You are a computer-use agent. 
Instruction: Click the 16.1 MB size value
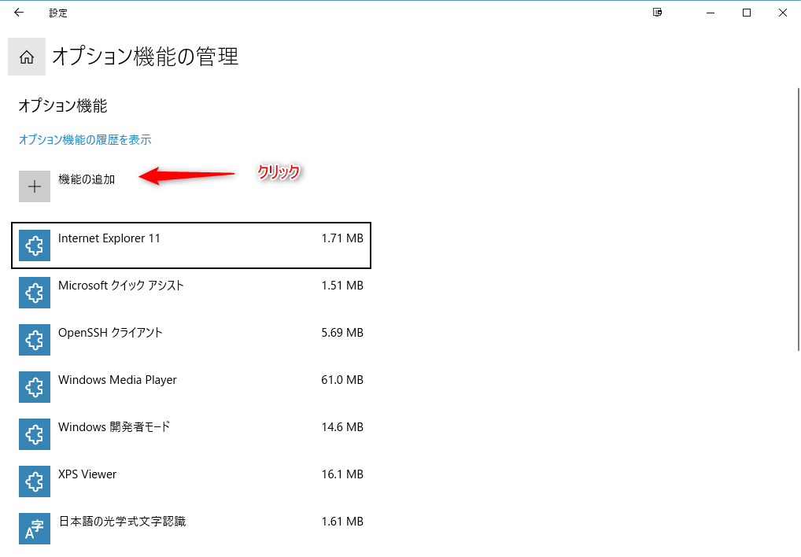342,474
